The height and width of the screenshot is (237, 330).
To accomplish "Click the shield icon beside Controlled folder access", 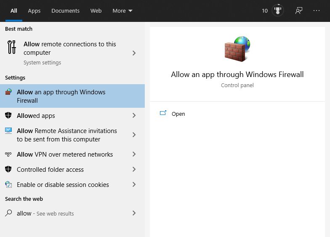I will pyautogui.click(x=8, y=169).
